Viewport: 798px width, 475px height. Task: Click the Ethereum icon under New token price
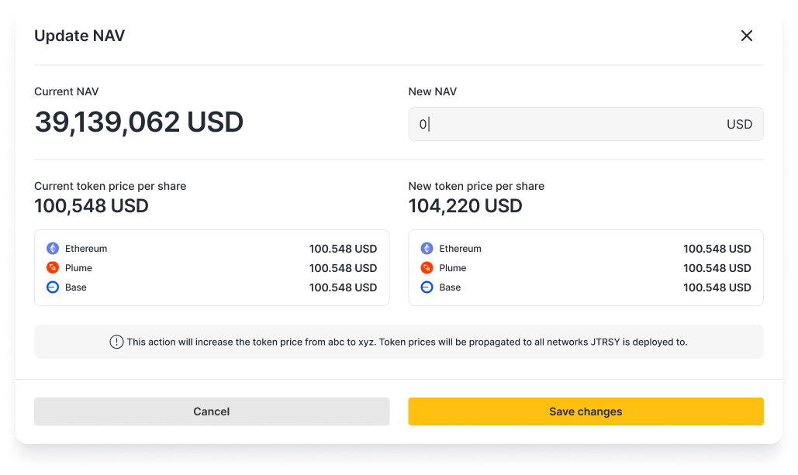coord(426,248)
